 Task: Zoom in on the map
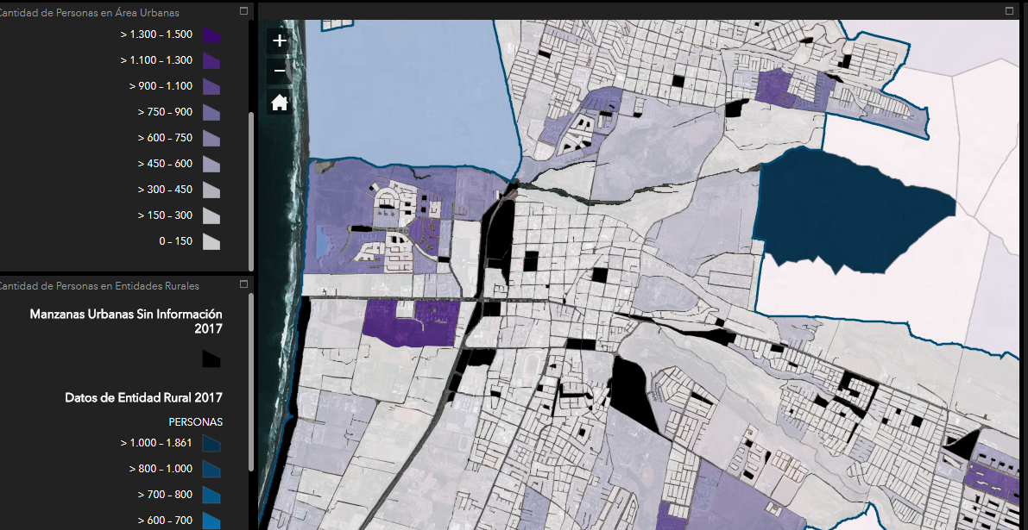(x=279, y=41)
